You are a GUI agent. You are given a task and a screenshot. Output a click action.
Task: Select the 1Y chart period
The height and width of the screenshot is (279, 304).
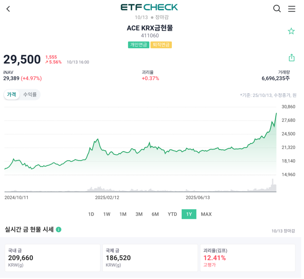pyautogui.click(x=189, y=214)
